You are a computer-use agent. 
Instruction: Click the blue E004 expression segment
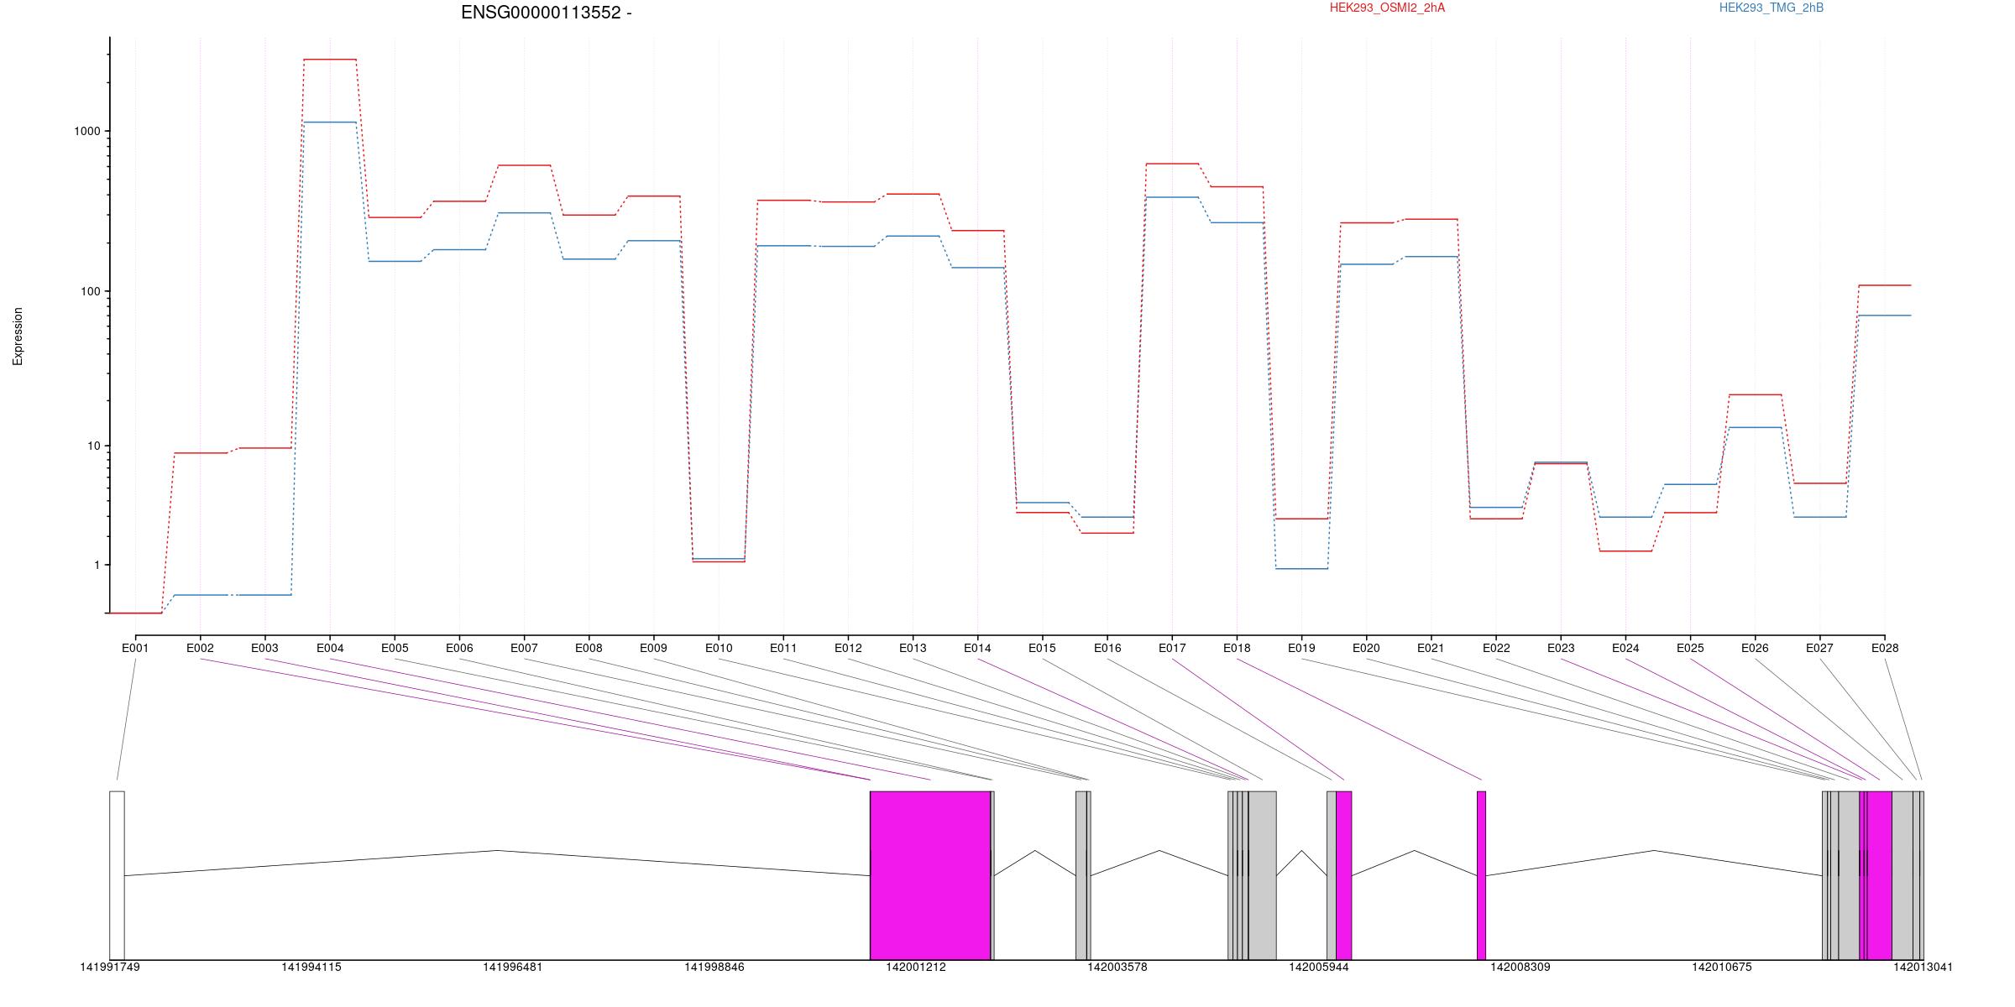click(330, 123)
